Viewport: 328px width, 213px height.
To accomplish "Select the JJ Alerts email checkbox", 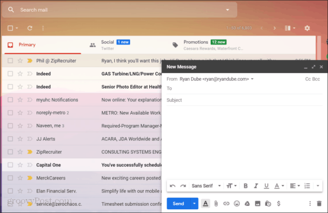I will pyautogui.click(x=10, y=139).
